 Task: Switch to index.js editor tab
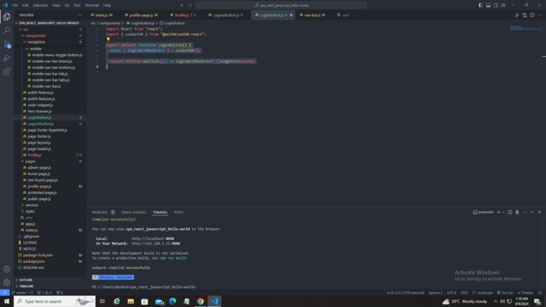[102, 15]
